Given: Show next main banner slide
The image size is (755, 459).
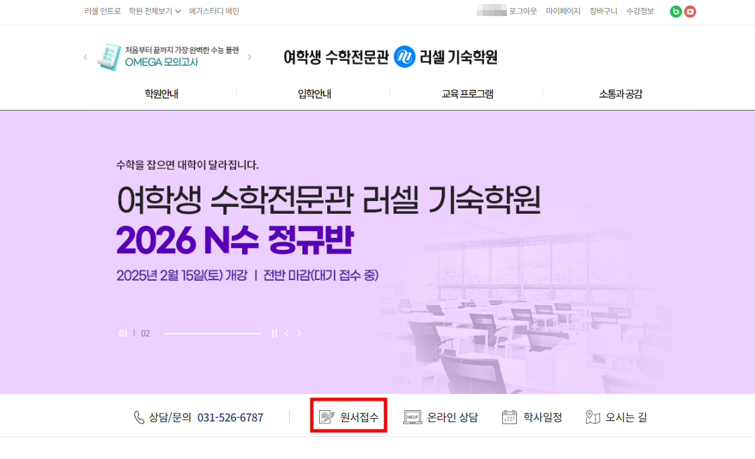Looking at the screenshot, I should 298,333.
